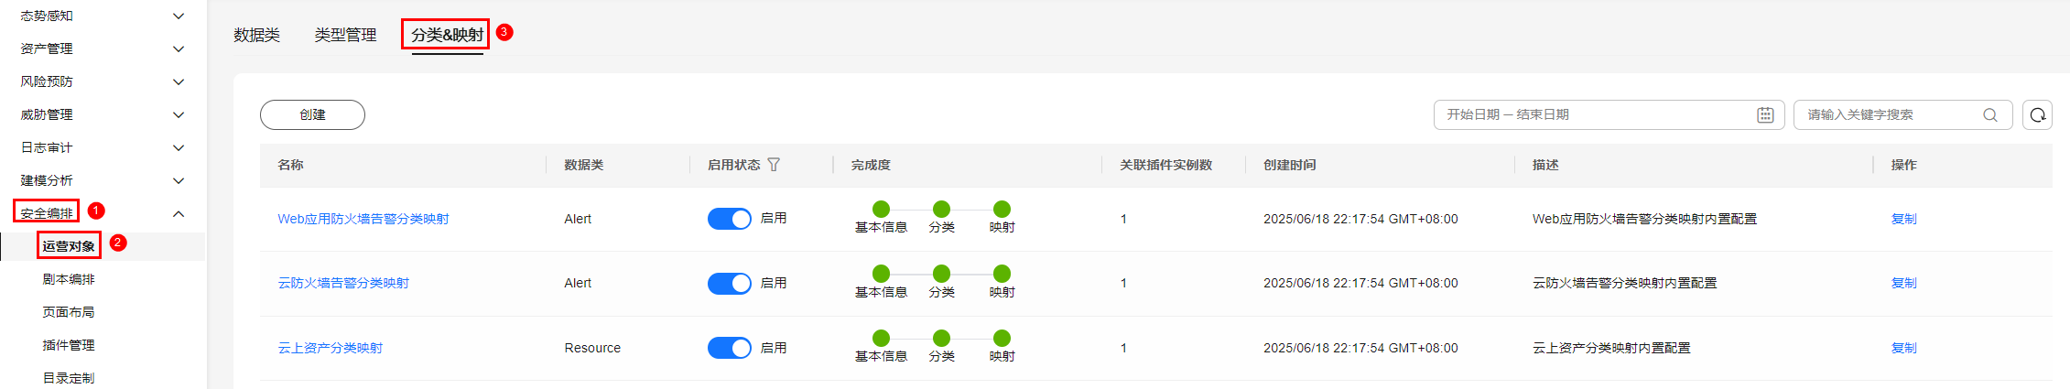Click 关联插件实例数 value for Web应用防火墙 row

(x=1123, y=219)
